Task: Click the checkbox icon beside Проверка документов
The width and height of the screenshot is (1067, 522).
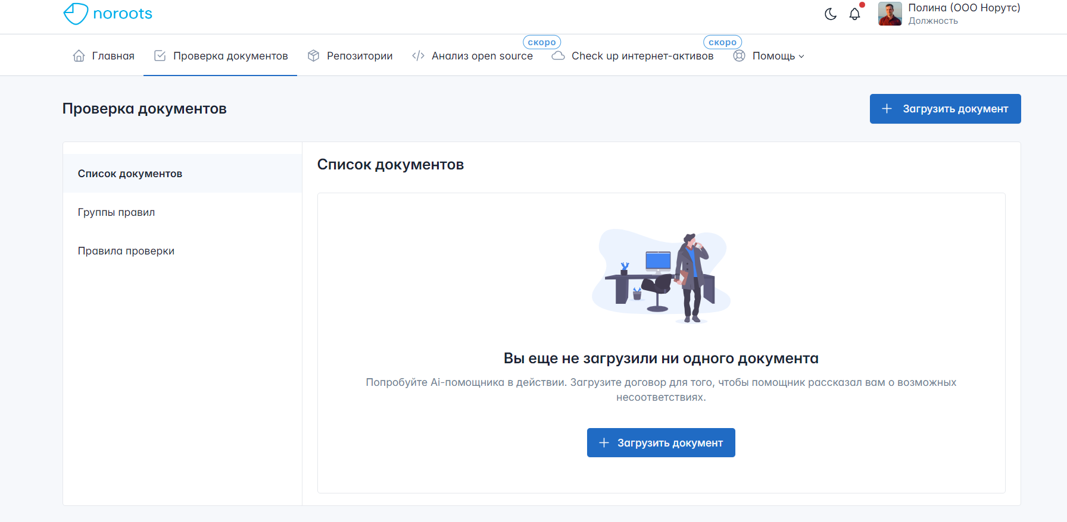Action: click(x=160, y=56)
